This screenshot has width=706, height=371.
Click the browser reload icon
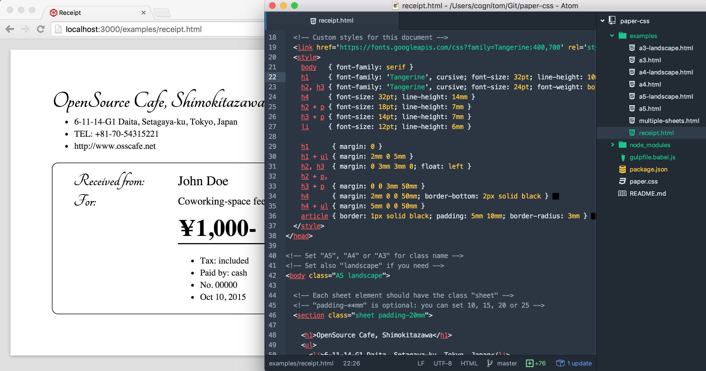(41, 29)
